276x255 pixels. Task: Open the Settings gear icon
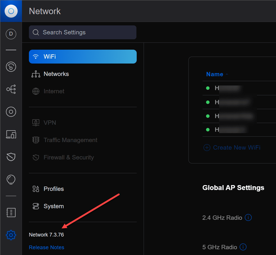click(x=11, y=235)
